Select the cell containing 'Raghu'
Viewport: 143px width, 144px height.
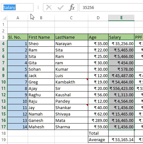point(41,95)
